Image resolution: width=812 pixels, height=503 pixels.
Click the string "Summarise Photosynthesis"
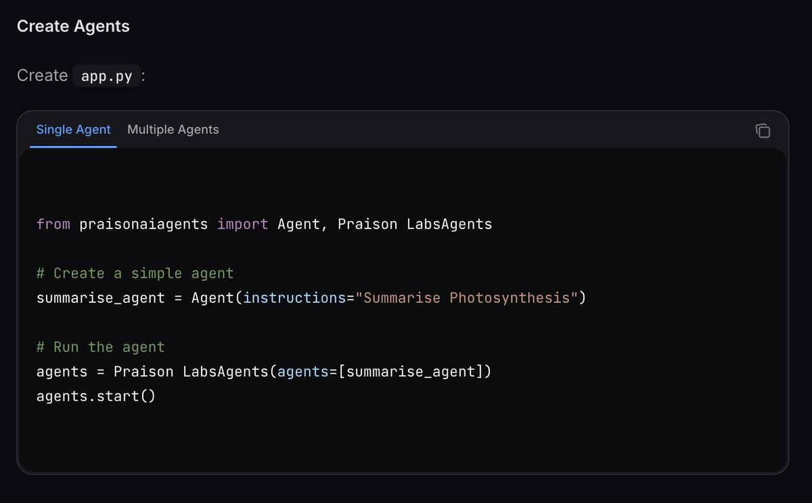pyautogui.click(x=467, y=297)
